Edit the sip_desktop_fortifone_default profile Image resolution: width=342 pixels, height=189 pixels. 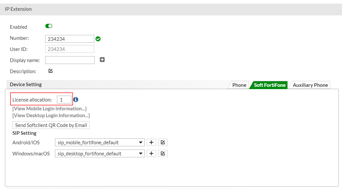tap(163, 153)
